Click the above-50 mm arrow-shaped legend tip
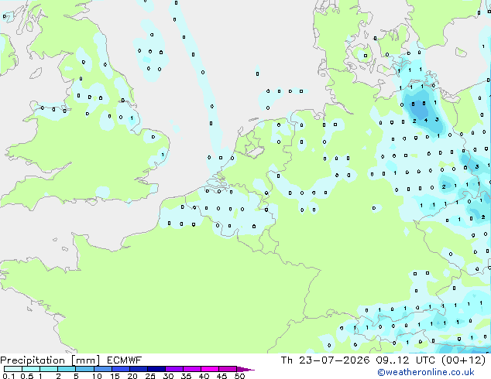Screen dimensions: 491x379 [x=245, y=369]
